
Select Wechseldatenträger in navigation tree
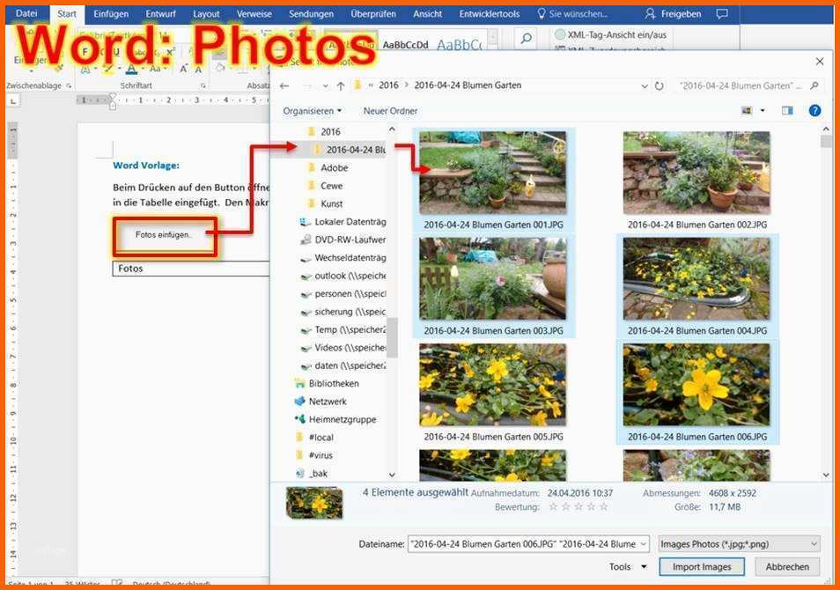[343, 258]
